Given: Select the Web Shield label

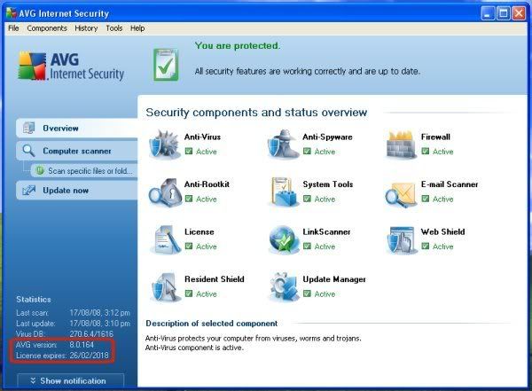Looking at the screenshot, I should click(442, 231).
